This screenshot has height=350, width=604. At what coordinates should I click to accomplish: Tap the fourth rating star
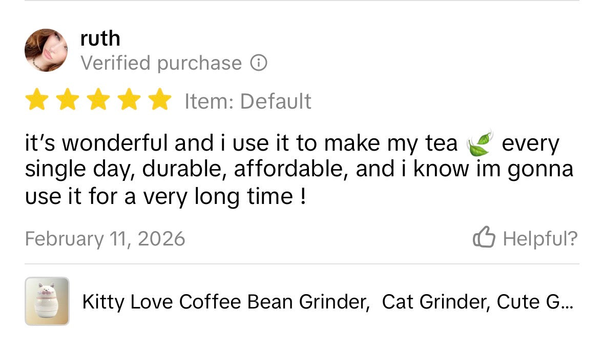click(130, 100)
